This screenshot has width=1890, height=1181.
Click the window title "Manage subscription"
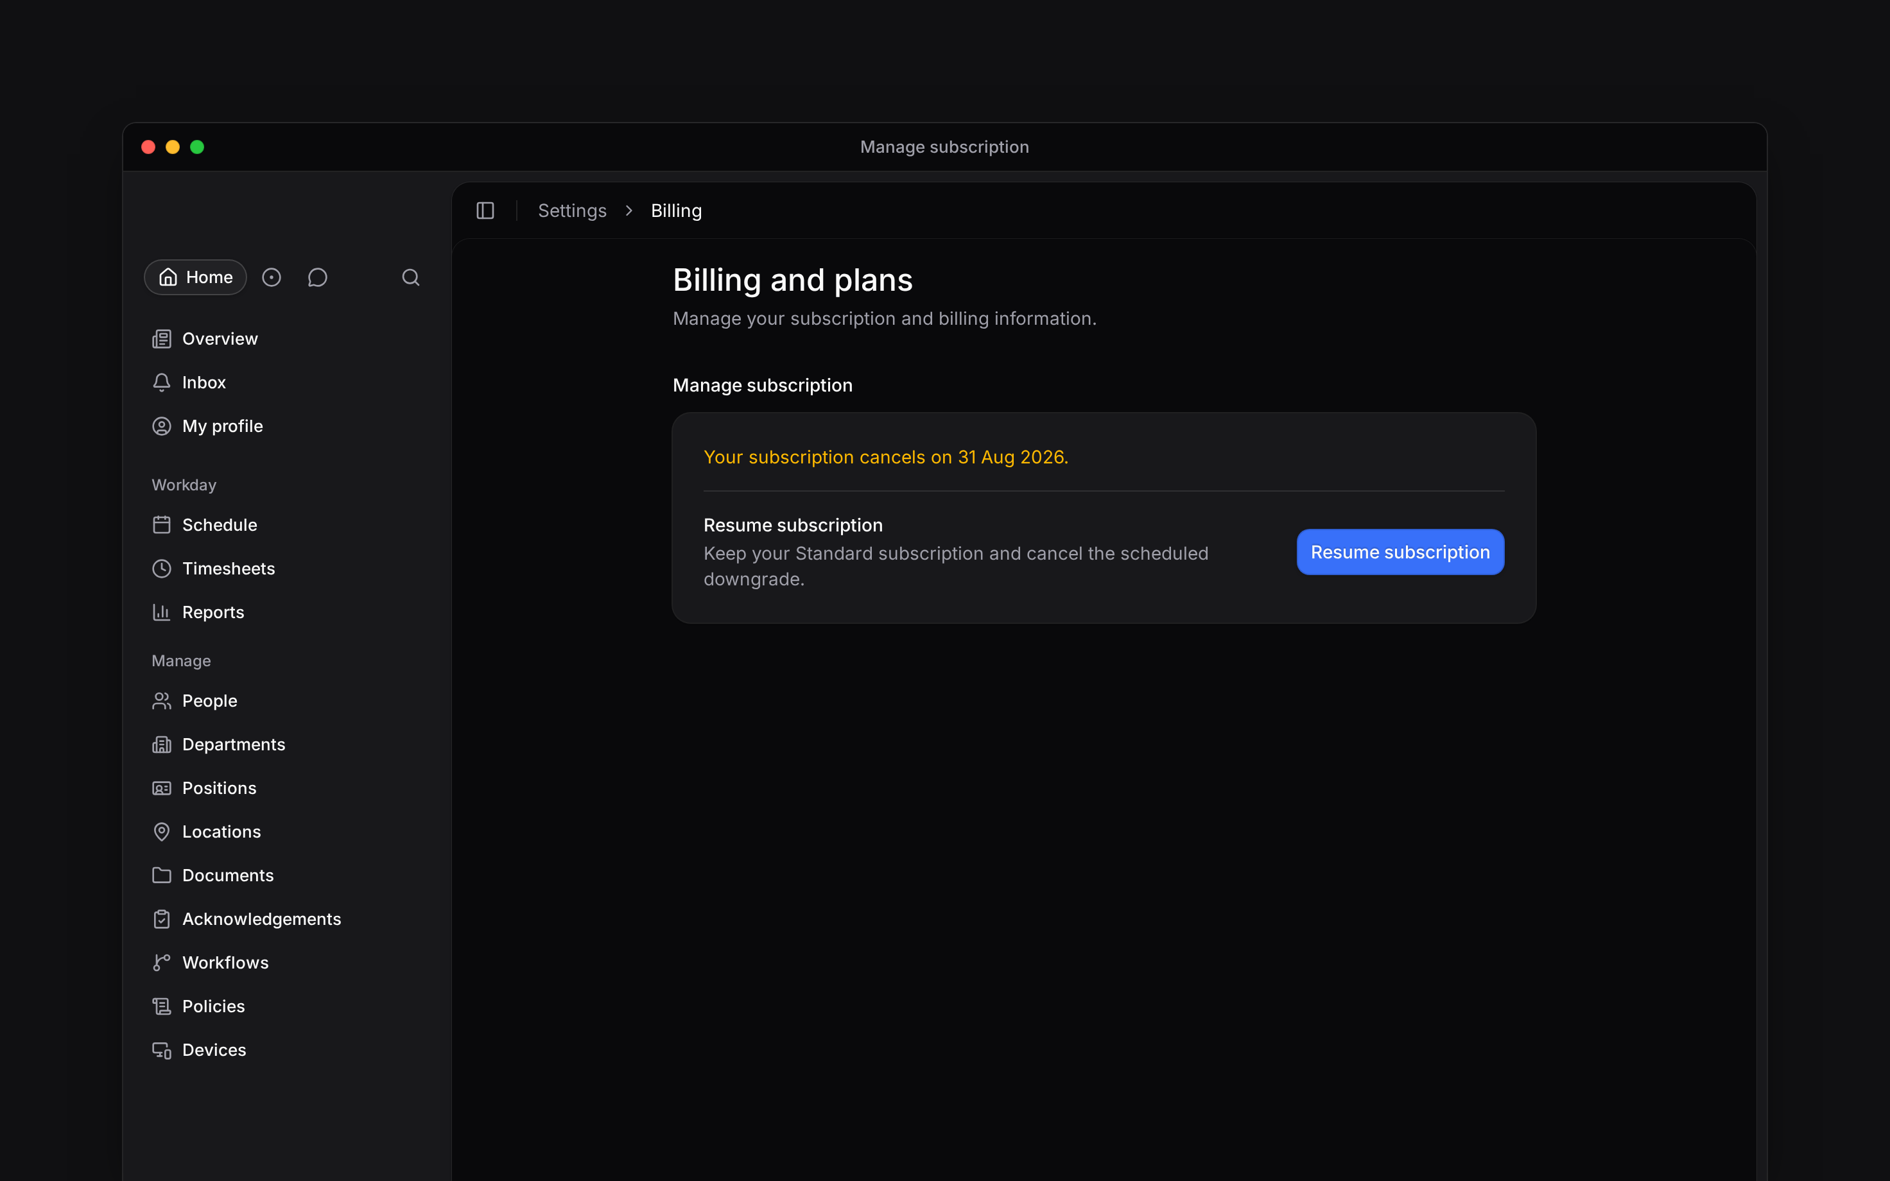click(x=944, y=147)
